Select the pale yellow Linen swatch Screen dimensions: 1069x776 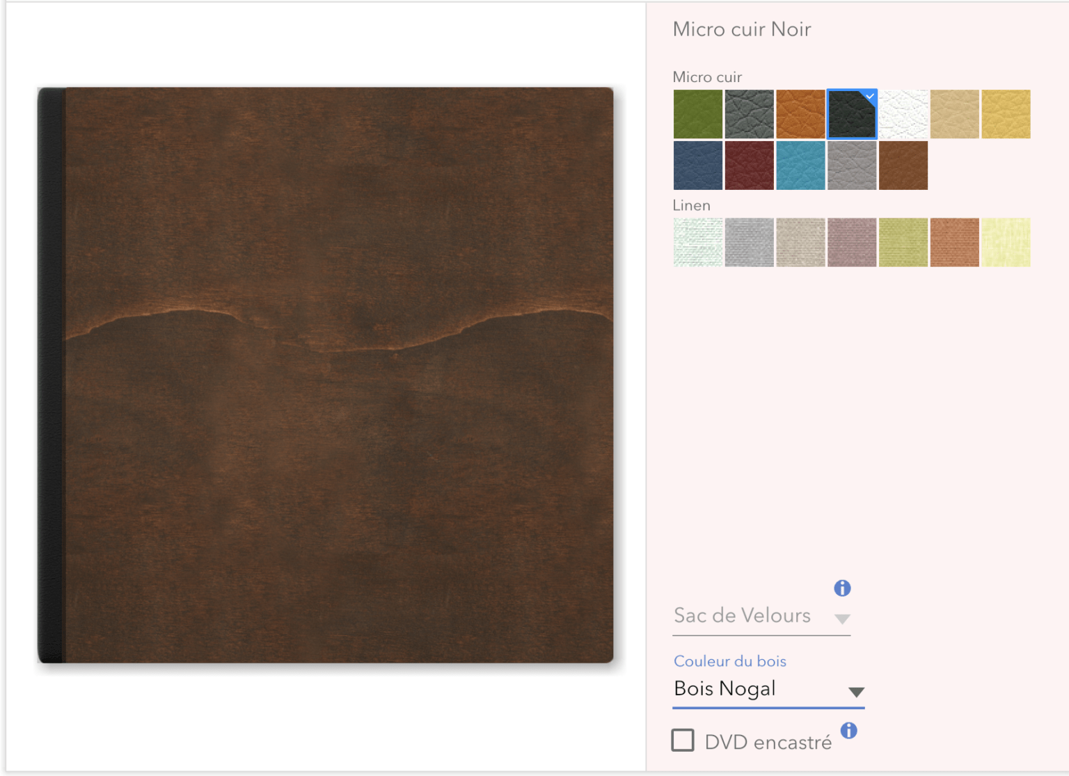(x=1006, y=243)
